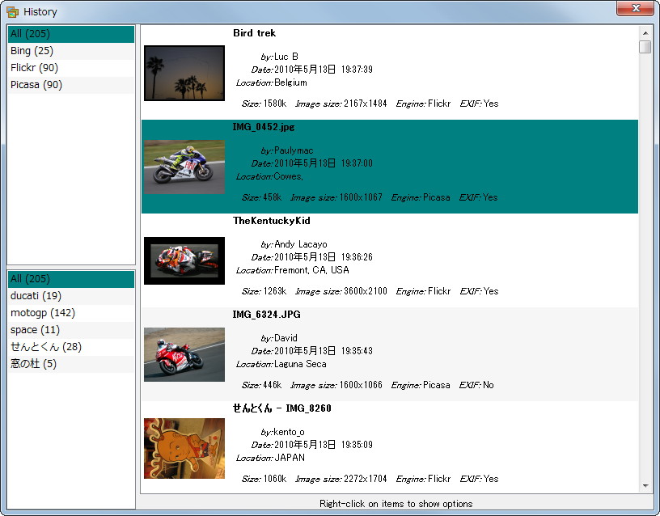Select the IMG_6324.JPG title
660x516 pixels.
click(x=266, y=315)
